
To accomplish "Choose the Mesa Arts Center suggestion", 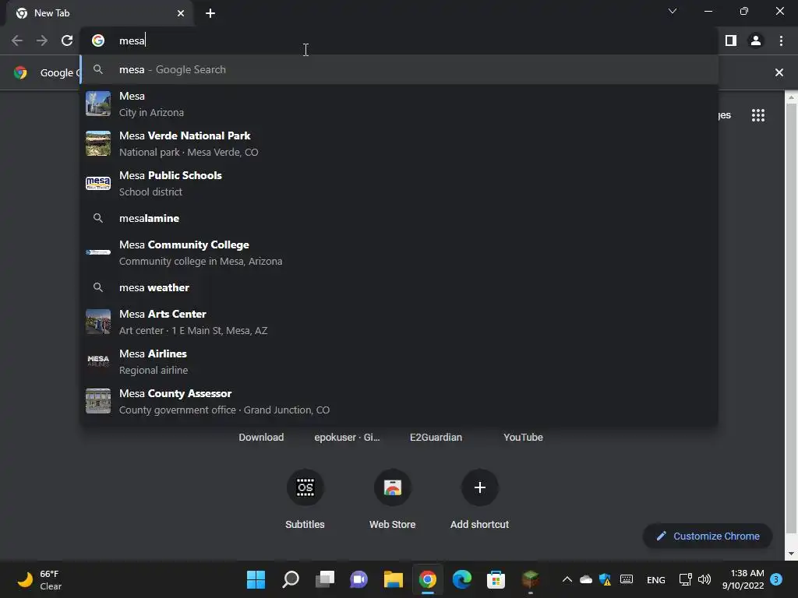I will pyautogui.click(x=399, y=322).
